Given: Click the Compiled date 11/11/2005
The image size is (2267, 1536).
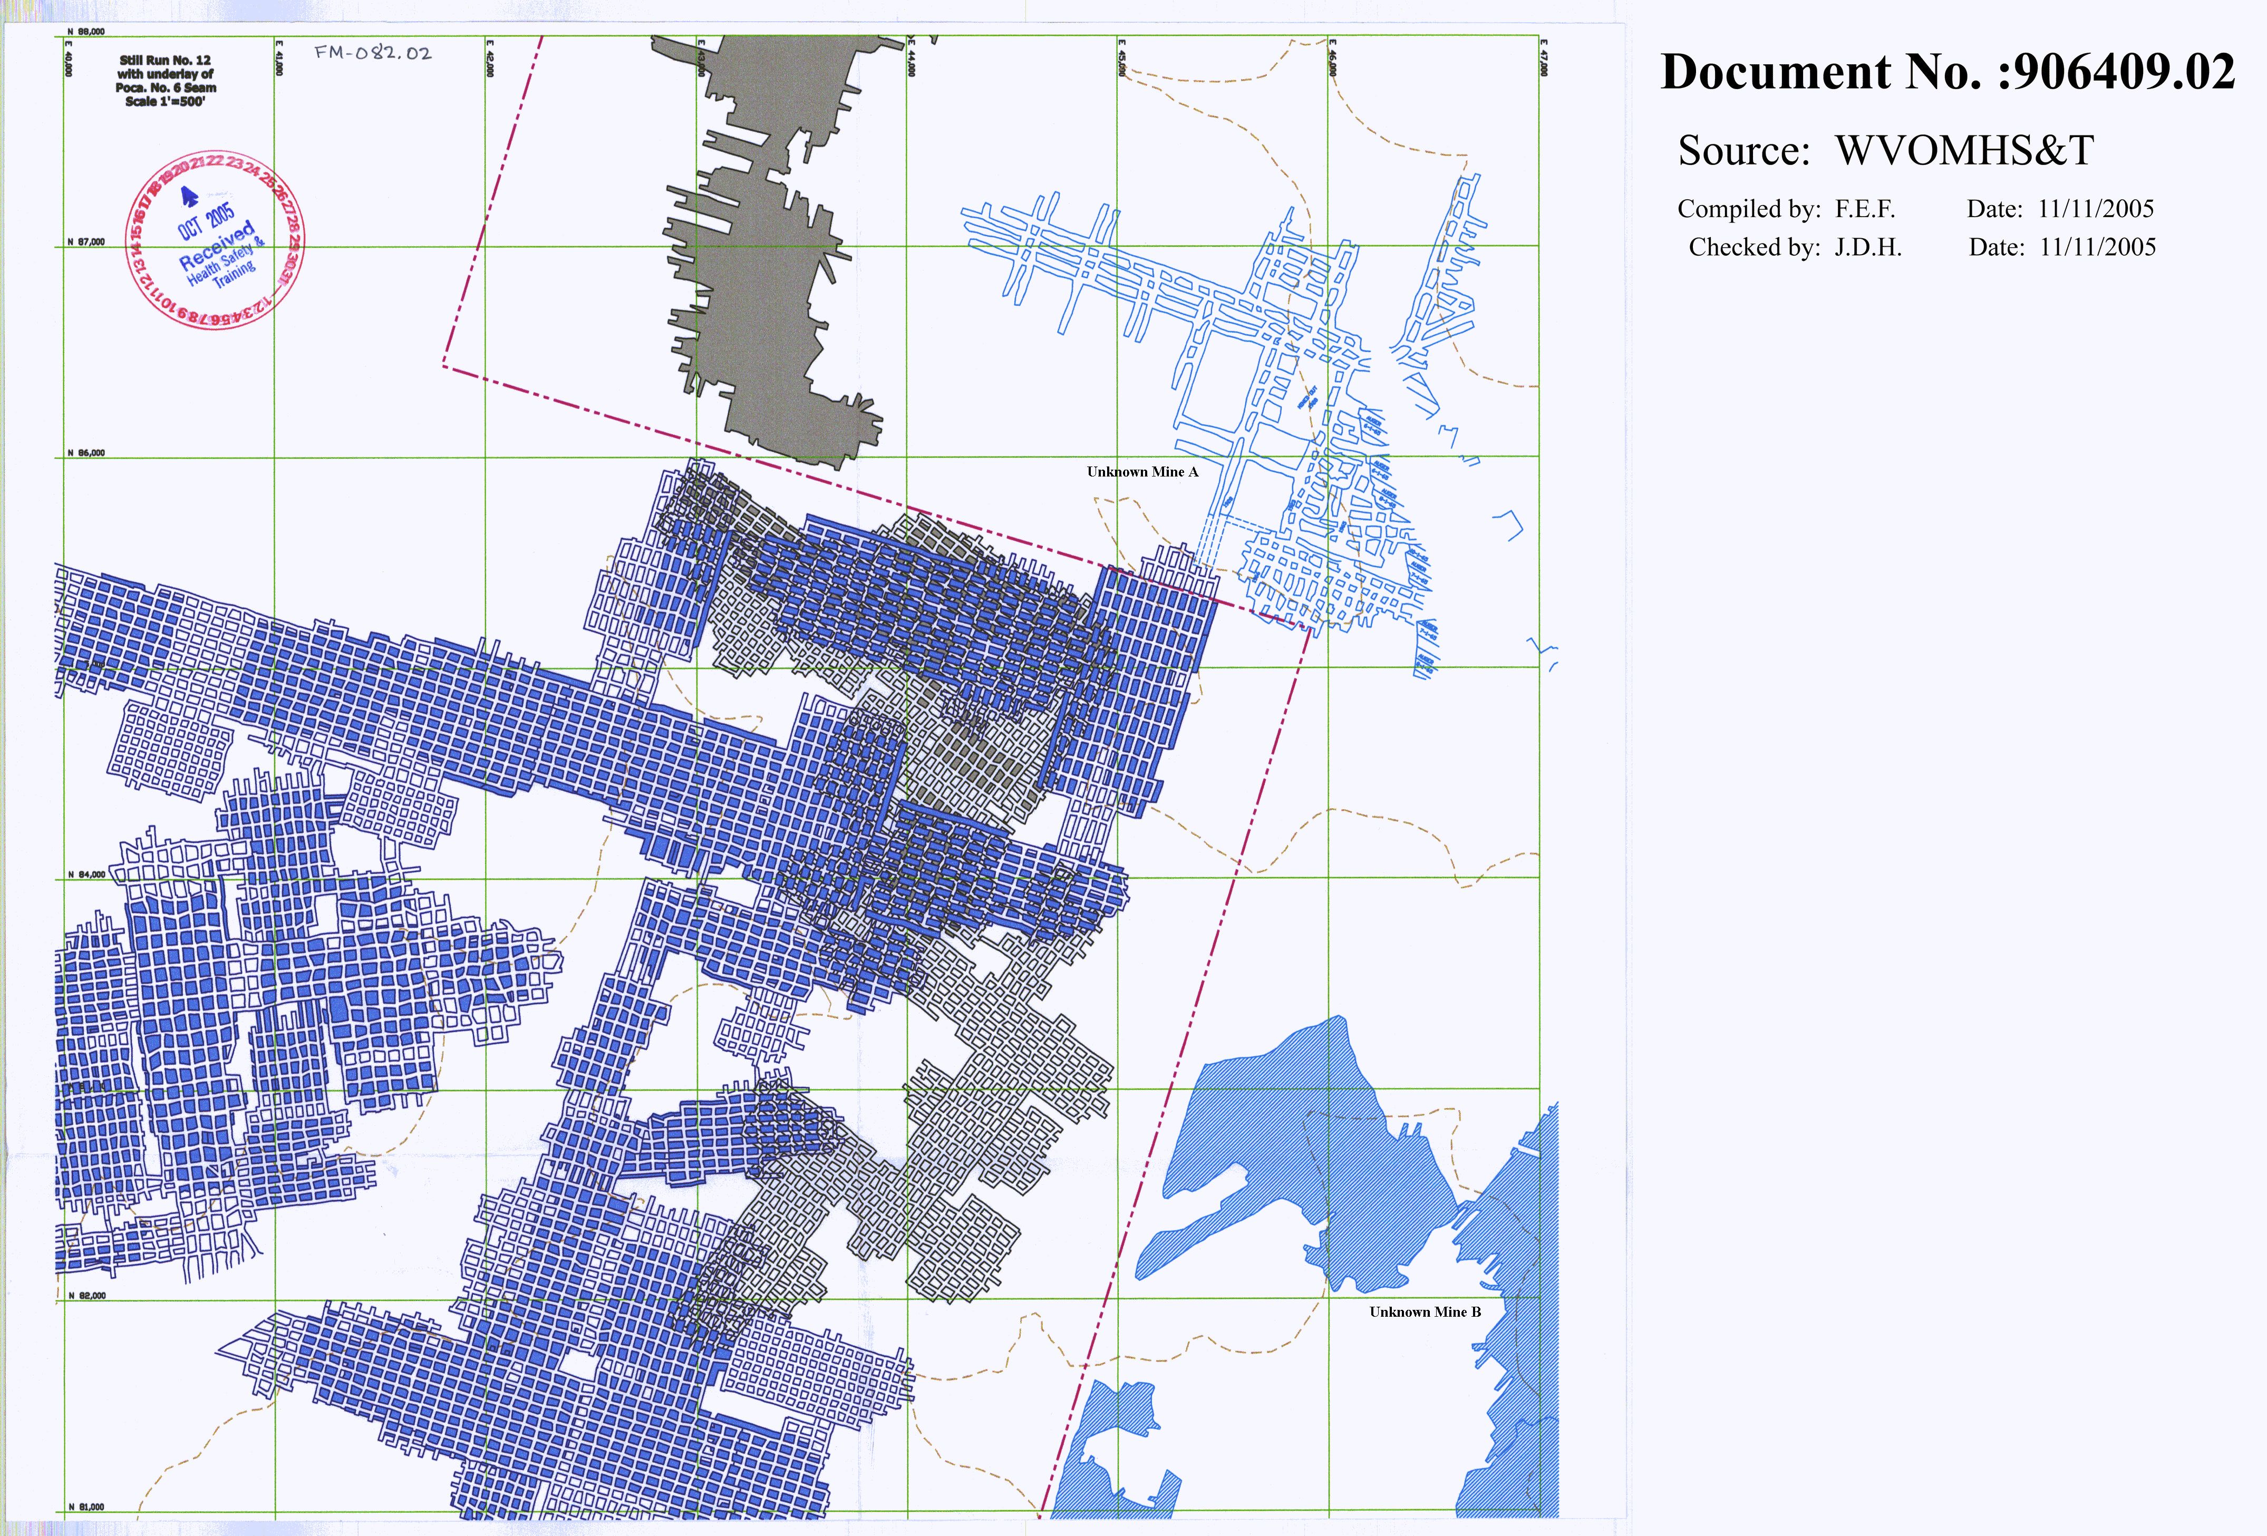Looking at the screenshot, I should pyautogui.click(x=2095, y=209).
